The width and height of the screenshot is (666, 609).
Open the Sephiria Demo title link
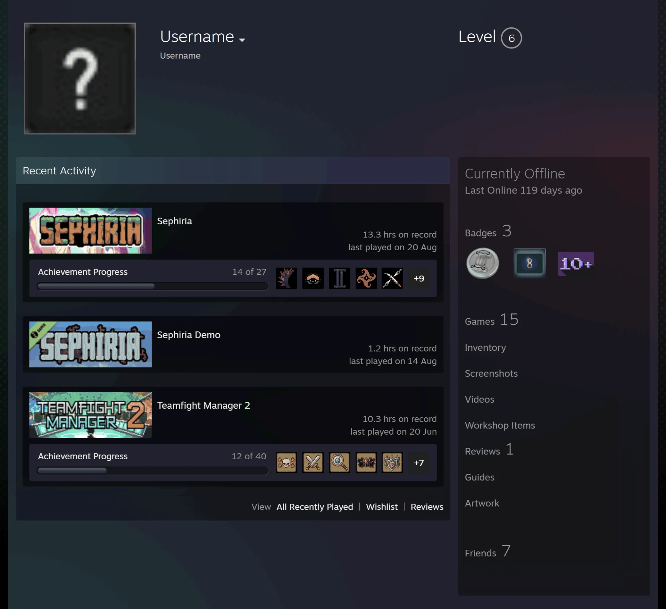189,335
